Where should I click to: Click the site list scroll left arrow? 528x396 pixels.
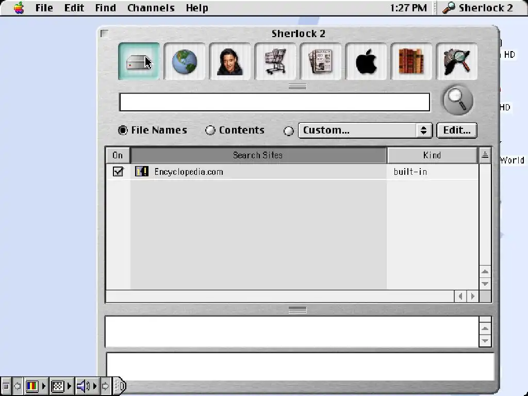(x=460, y=296)
